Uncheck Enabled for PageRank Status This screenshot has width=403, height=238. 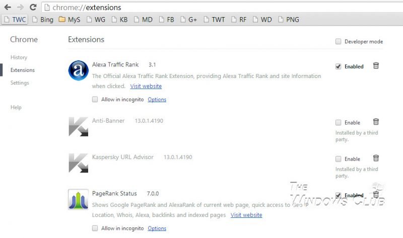338,195
